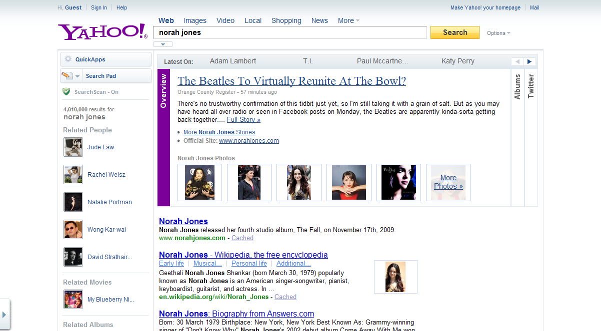The image size is (601, 331).
Task: Open the Search Pad dropdown arrow
Action: [x=77, y=76]
